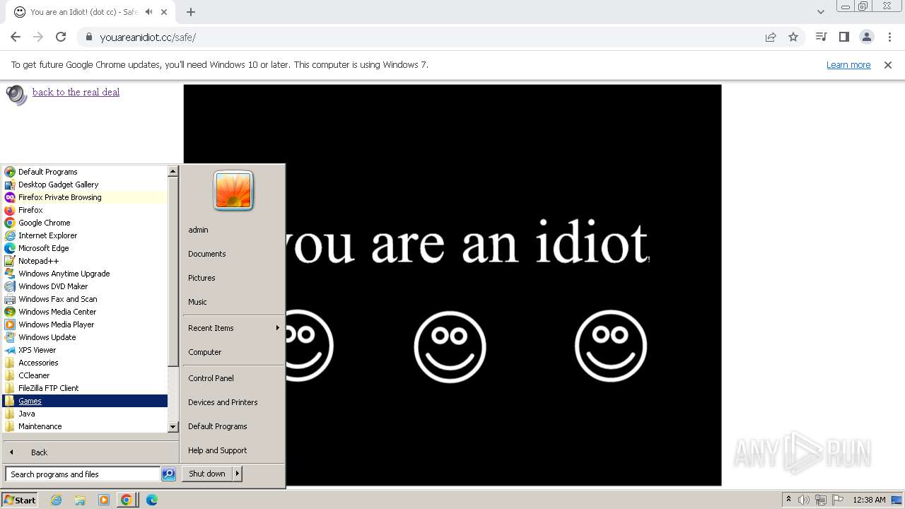This screenshot has height=509, width=905.
Task: Launch XPS Viewer
Action: (x=85, y=350)
